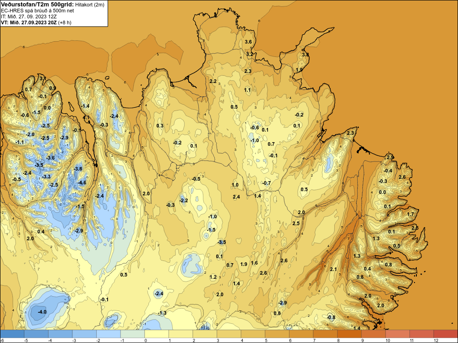Click the 'VT: Mið. 27.09.2023 20Z (+8 h)' line
Screen dimensions: 458x343
[x=36, y=22]
